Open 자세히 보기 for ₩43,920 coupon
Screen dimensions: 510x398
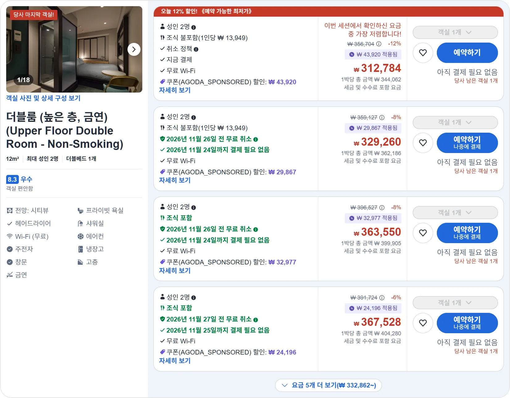[x=175, y=90]
